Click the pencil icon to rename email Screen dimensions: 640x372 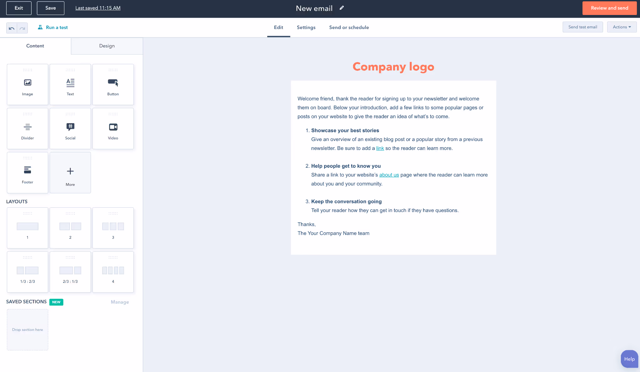(342, 8)
